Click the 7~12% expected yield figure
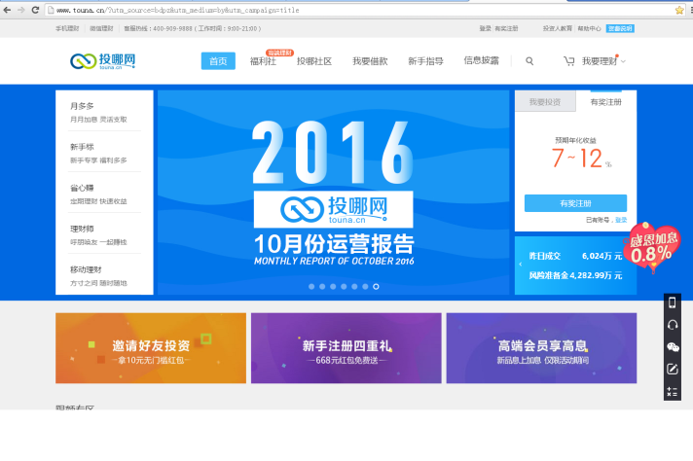Viewport: 693px width, 461px height. tap(581, 159)
